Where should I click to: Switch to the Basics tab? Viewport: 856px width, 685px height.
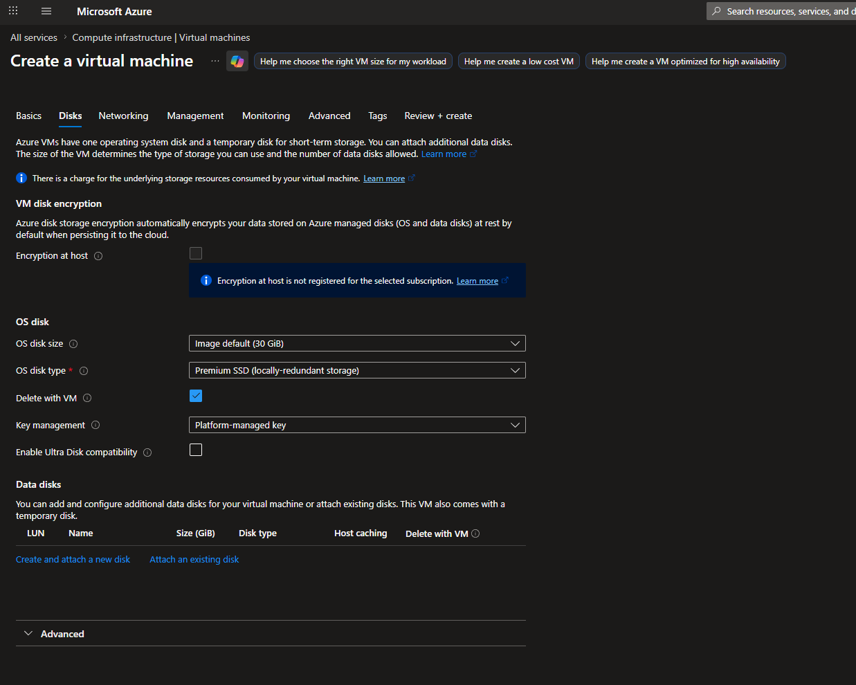click(29, 116)
